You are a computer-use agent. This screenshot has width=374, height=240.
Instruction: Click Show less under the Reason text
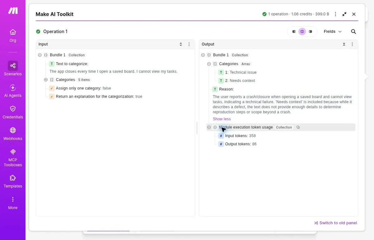click(x=222, y=119)
